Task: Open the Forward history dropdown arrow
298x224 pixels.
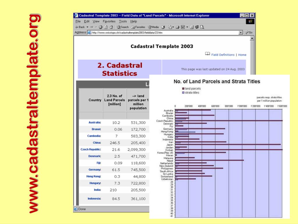Action: [96, 27]
